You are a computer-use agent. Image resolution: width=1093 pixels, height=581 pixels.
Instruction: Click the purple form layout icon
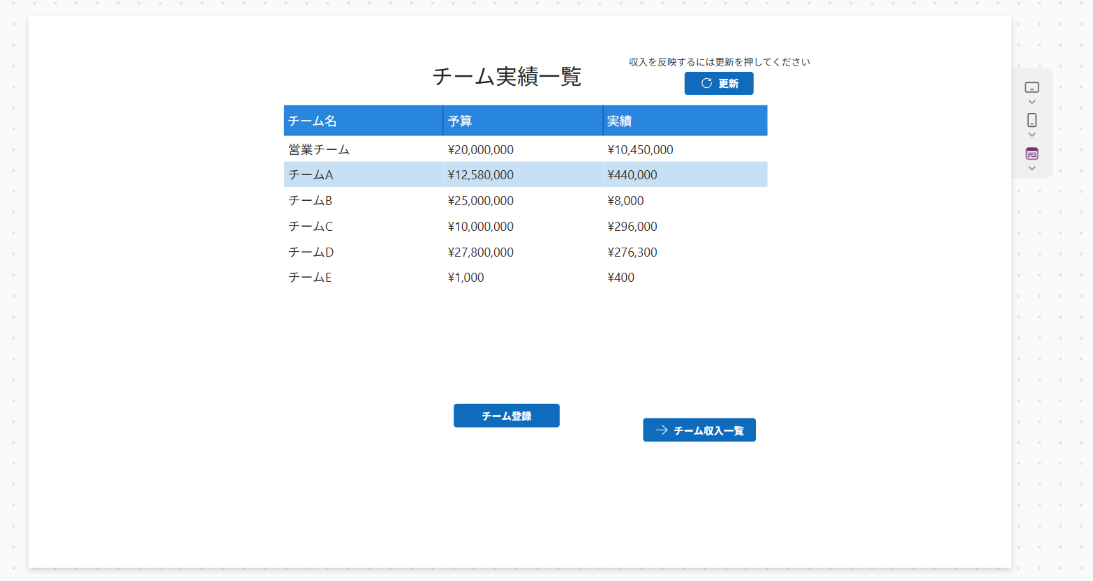(1032, 153)
